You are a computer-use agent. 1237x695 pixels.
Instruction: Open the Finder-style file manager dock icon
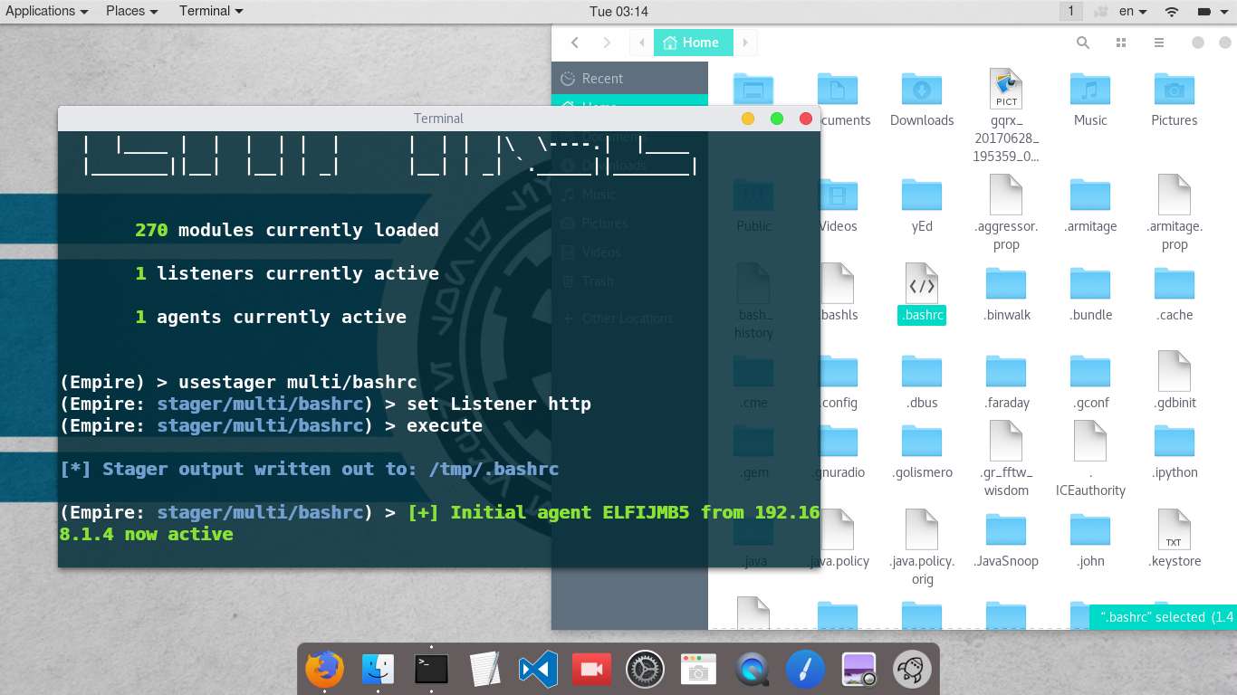(378, 670)
